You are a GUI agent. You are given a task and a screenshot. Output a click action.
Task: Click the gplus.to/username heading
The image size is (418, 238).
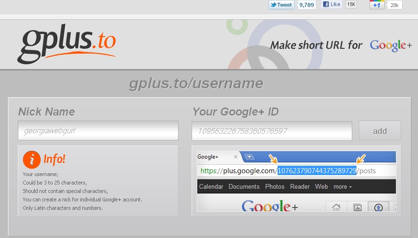[x=196, y=83]
